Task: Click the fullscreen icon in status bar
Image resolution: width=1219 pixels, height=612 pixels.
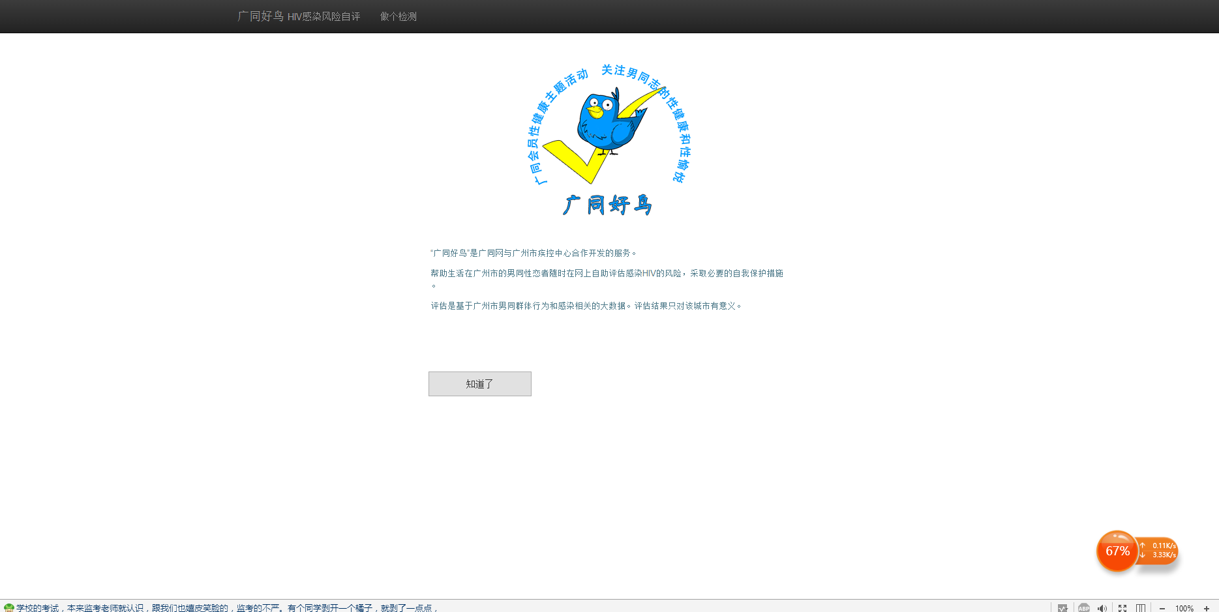Action: point(1122,607)
